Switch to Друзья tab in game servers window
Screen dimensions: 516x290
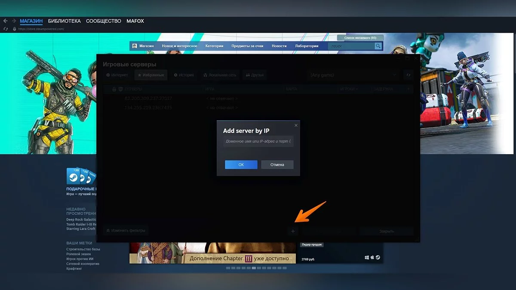254,75
